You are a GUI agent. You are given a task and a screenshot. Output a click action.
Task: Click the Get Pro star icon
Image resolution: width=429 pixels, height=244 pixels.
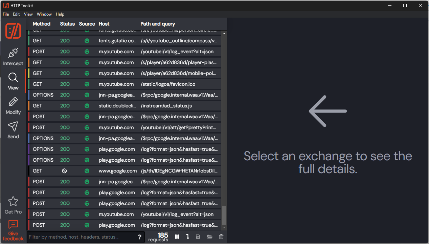point(13,201)
